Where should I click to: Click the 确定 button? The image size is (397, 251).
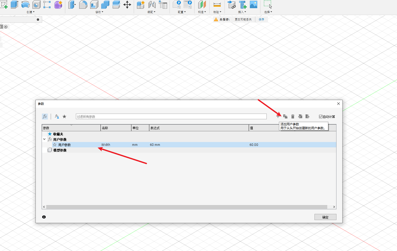[325, 217]
